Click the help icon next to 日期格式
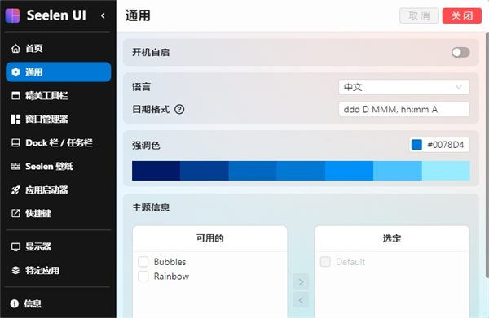The image size is (489, 318). [x=179, y=110]
